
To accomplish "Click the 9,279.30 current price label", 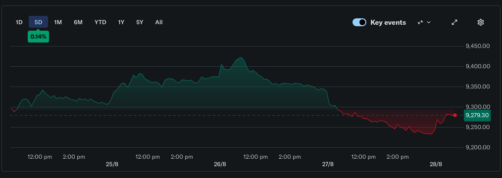I will tap(477, 115).
